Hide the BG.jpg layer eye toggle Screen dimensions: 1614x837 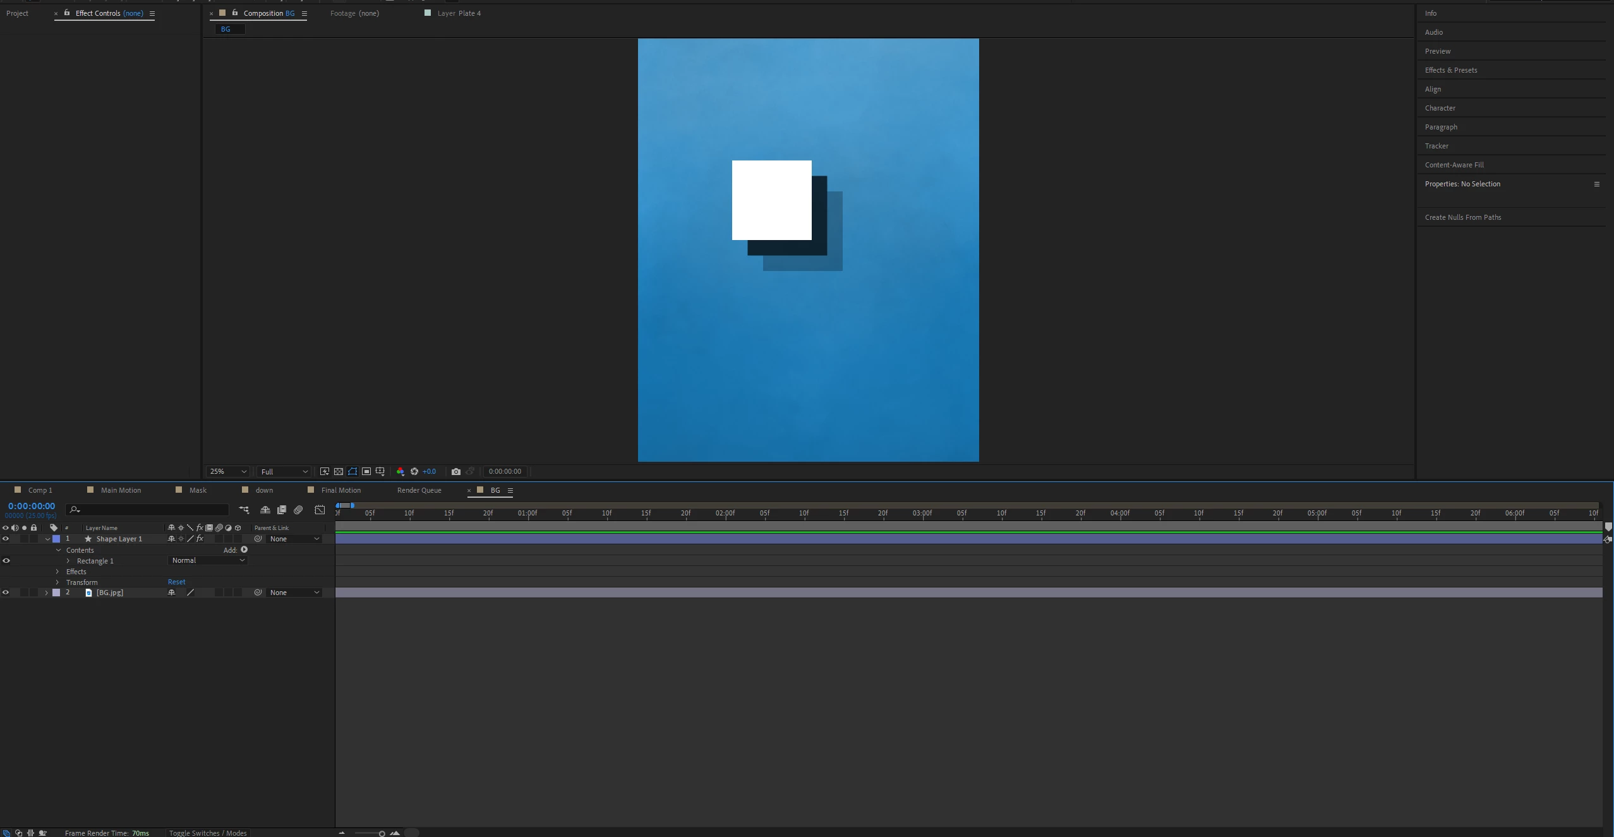(x=6, y=593)
